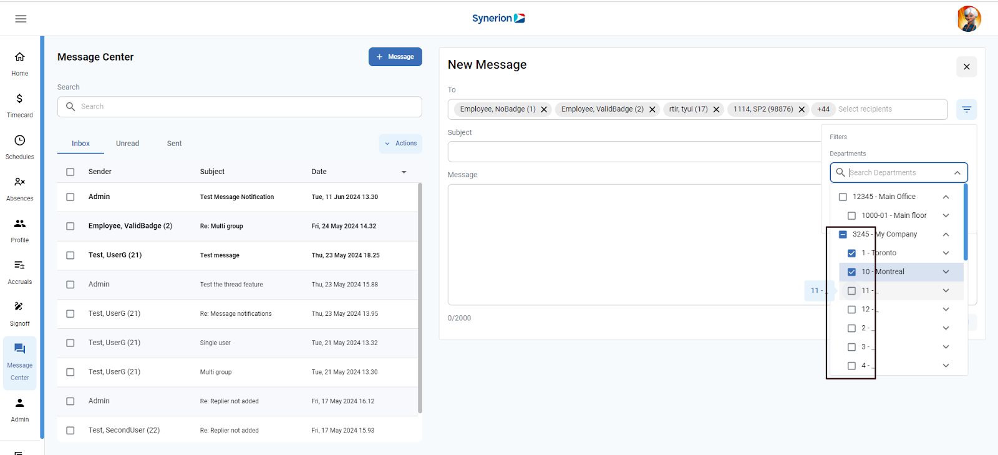Open Re: Message notifications message

[237, 314]
